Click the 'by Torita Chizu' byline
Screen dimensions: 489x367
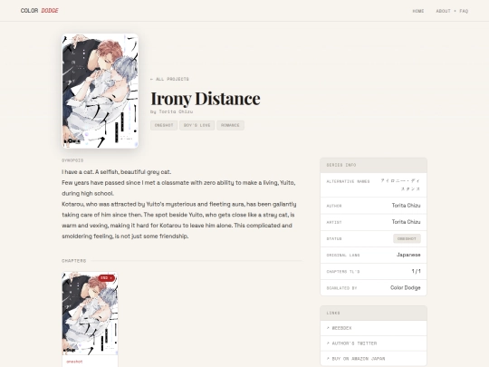(x=171, y=111)
